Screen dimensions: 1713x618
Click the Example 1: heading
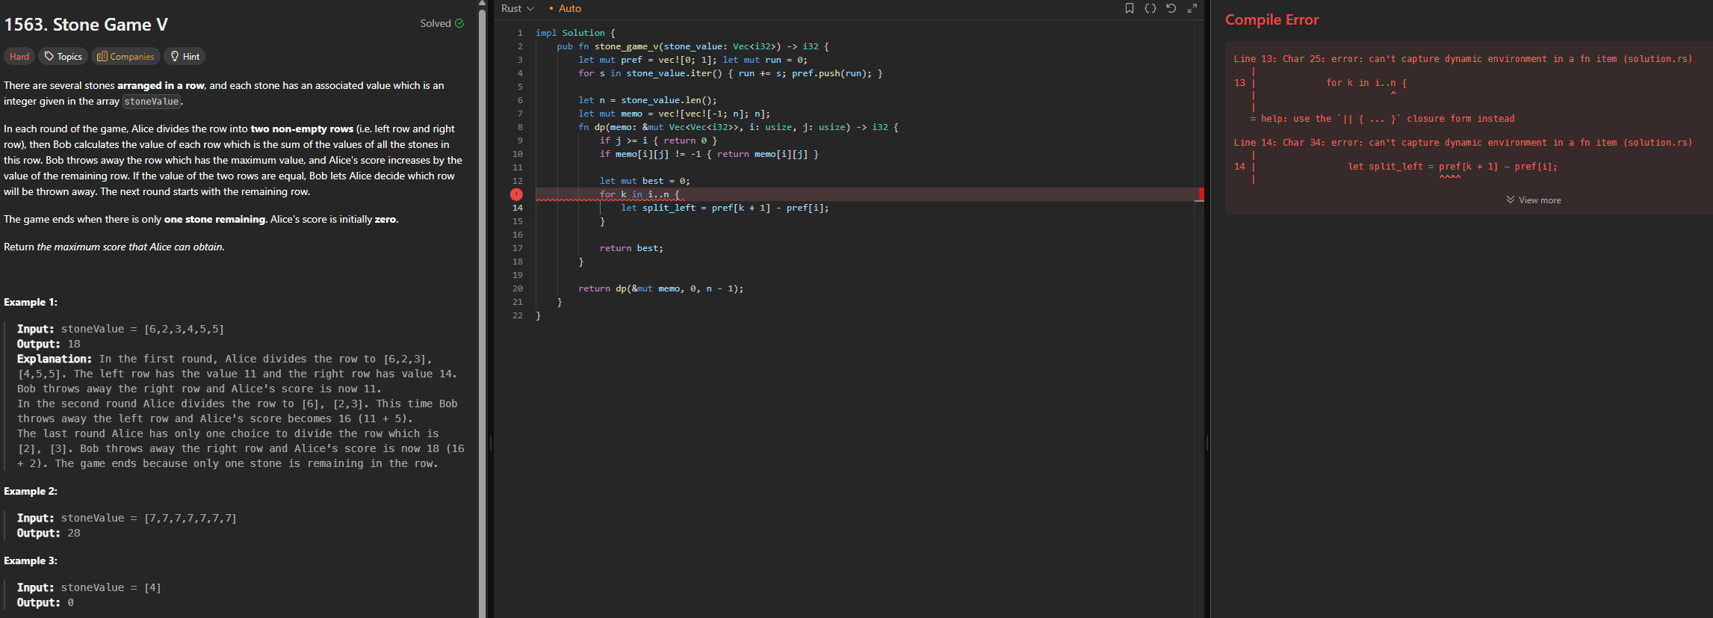coord(31,302)
